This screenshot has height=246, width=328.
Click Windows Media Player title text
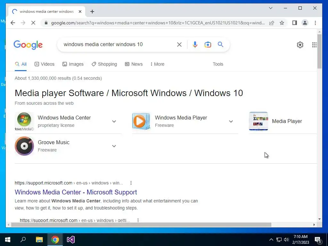pyautogui.click(x=181, y=118)
